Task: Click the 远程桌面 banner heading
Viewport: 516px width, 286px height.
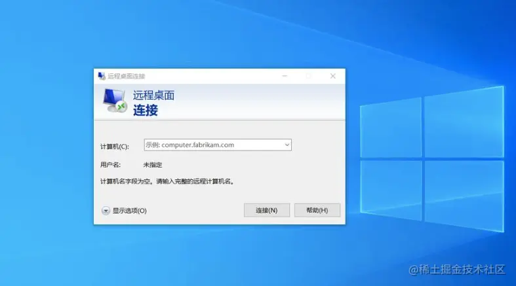Action: [x=153, y=96]
